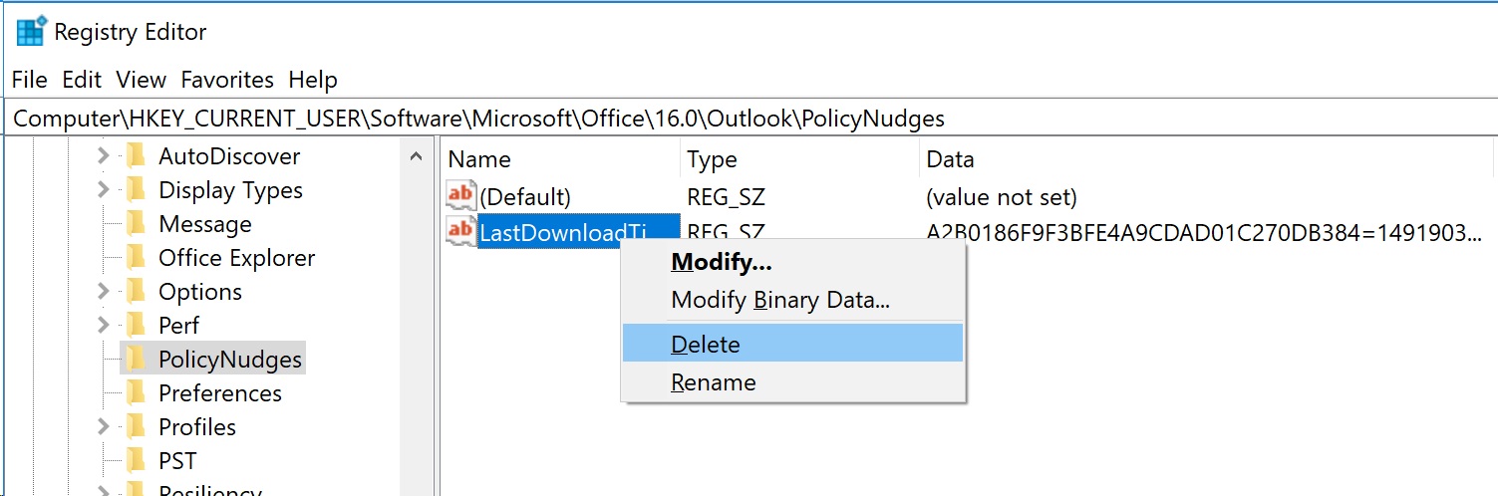
Task: Expand the AutoDiscover key
Action: pyautogui.click(x=103, y=156)
